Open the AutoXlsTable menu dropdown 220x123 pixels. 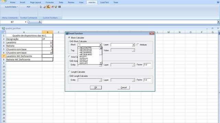(x=11, y=7)
